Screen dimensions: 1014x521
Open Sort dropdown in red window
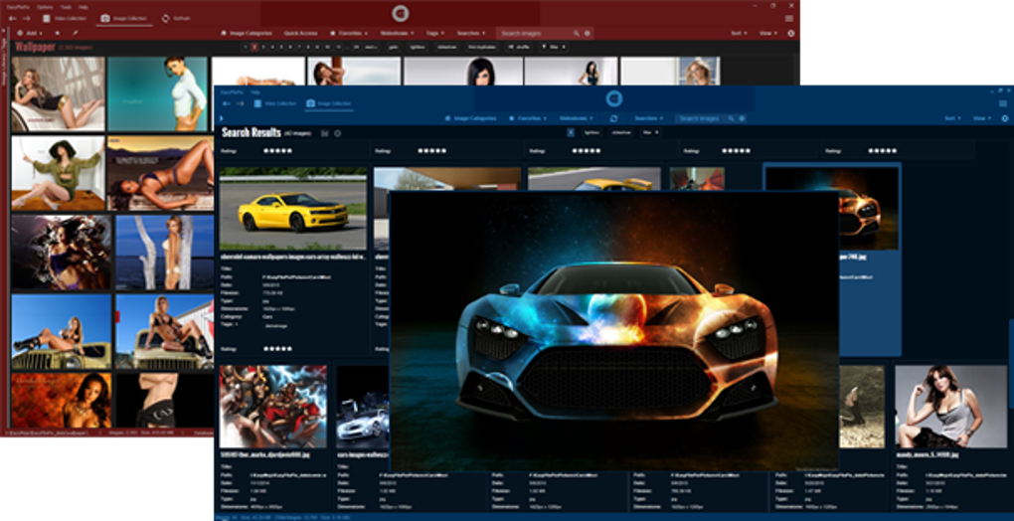[739, 33]
